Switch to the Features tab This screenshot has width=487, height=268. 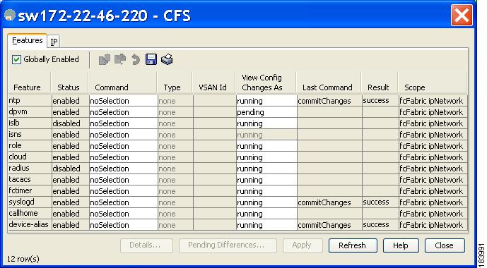point(27,41)
